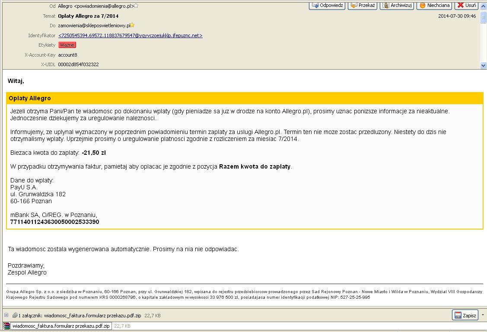
Task: Click bank account number 77114011243630050002533390
Action: 54,222
